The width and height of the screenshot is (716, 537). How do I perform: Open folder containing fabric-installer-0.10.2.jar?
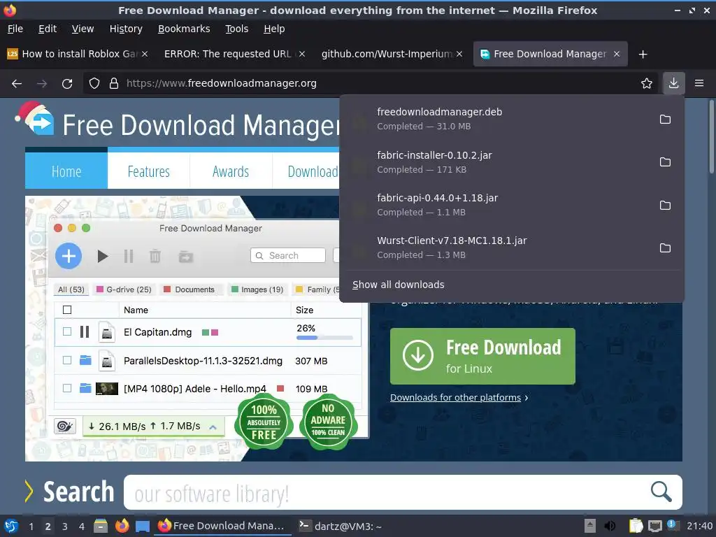pos(666,162)
